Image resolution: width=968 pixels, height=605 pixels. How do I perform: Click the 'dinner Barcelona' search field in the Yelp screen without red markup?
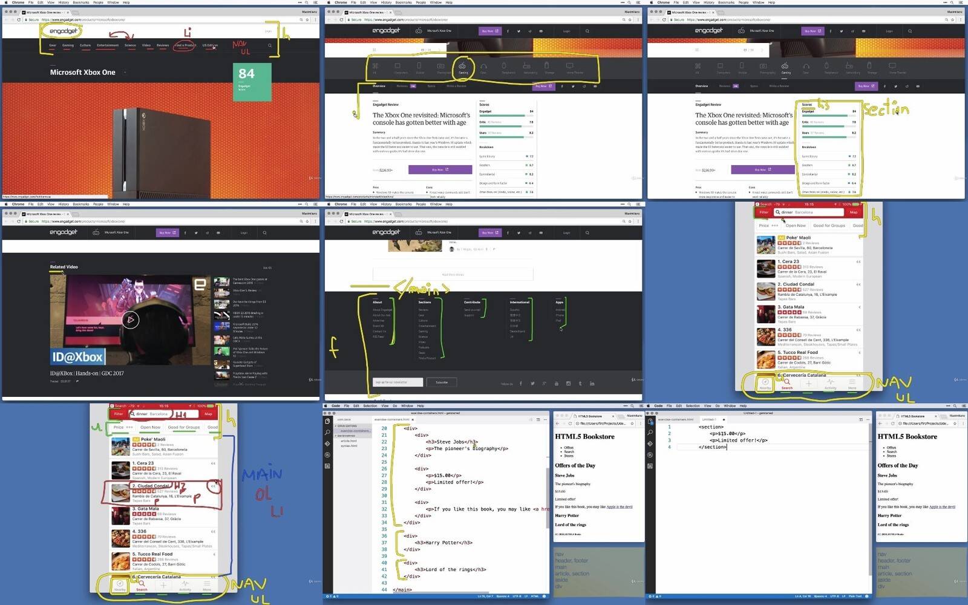click(809, 212)
